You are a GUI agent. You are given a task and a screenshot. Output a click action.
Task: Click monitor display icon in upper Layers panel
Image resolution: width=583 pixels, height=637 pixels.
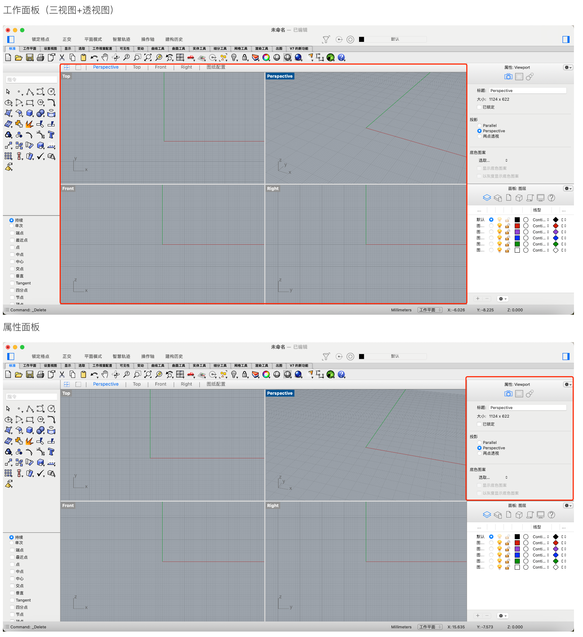541,198
